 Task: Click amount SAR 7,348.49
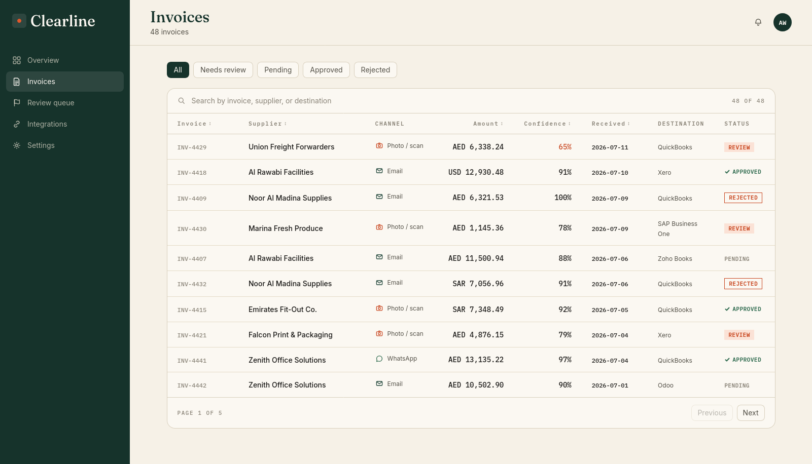478,310
